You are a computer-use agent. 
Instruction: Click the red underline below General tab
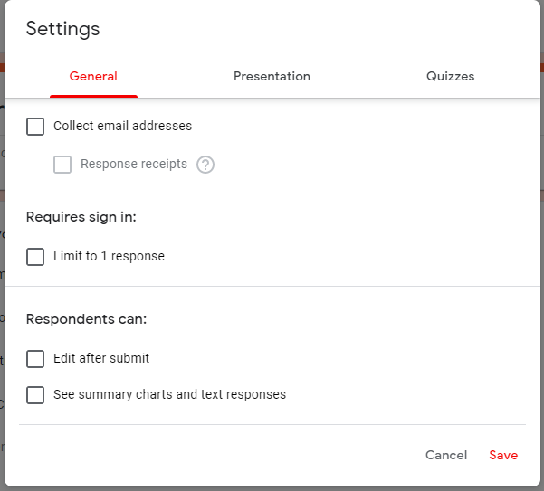[93, 96]
